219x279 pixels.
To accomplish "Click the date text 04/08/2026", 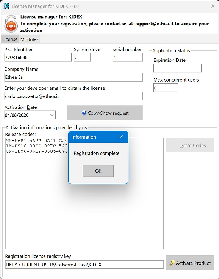I will point(17,115).
